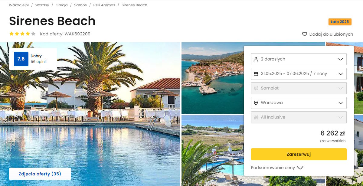Click the calendar icon in date field
The image size is (363, 186).
pyautogui.click(x=256, y=73)
